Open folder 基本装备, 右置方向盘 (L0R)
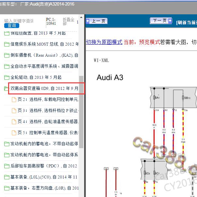197x197 pixels. (45, 188)
